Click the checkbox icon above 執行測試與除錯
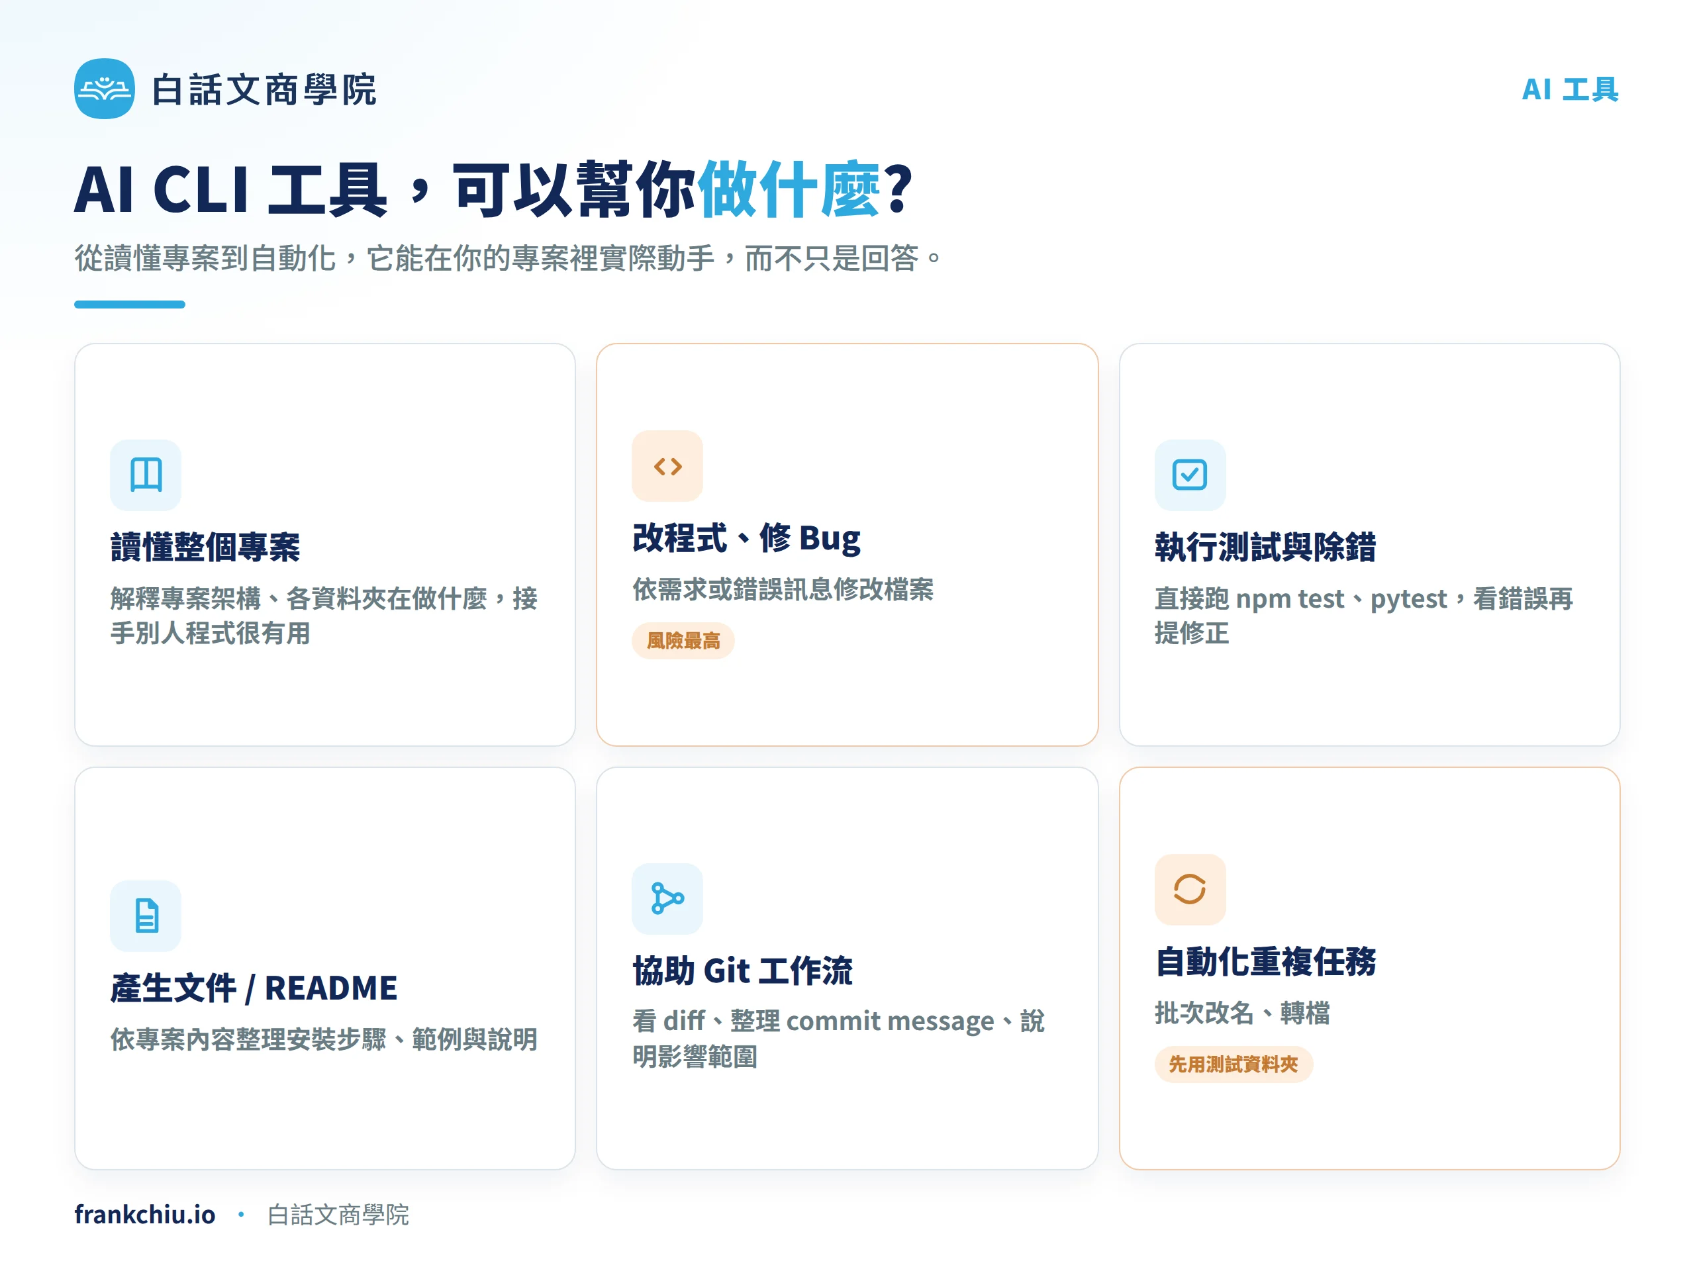 (1190, 475)
